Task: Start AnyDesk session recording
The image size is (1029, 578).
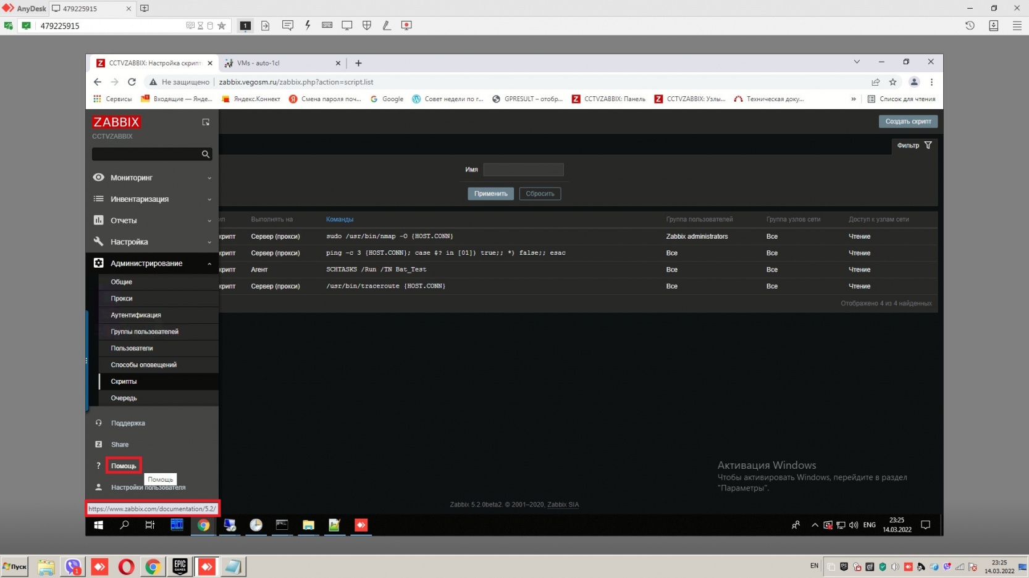Action: click(x=406, y=25)
